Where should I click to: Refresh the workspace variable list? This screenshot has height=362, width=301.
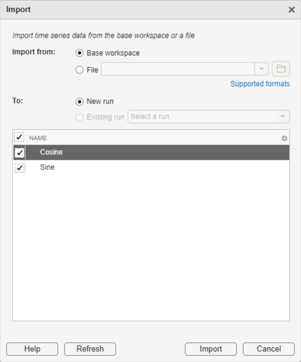click(90, 350)
